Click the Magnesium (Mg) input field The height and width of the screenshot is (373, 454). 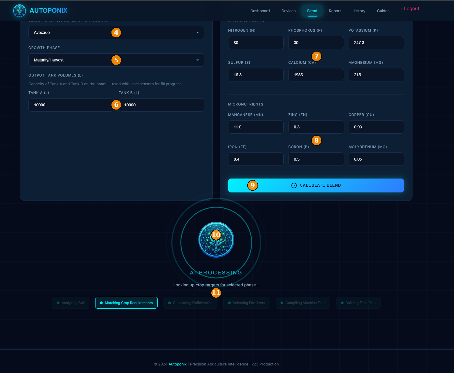[376, 75]
